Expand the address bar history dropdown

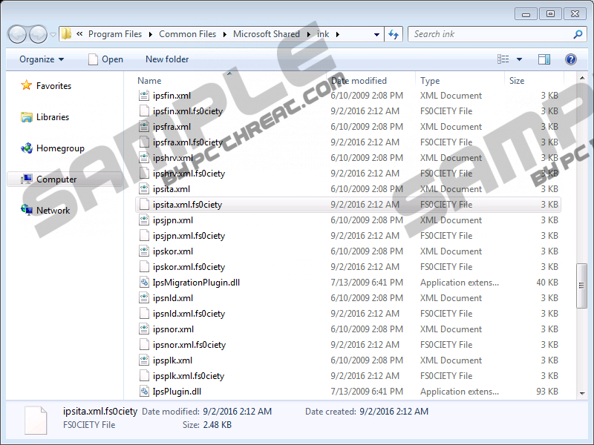[x=377, y=34]
